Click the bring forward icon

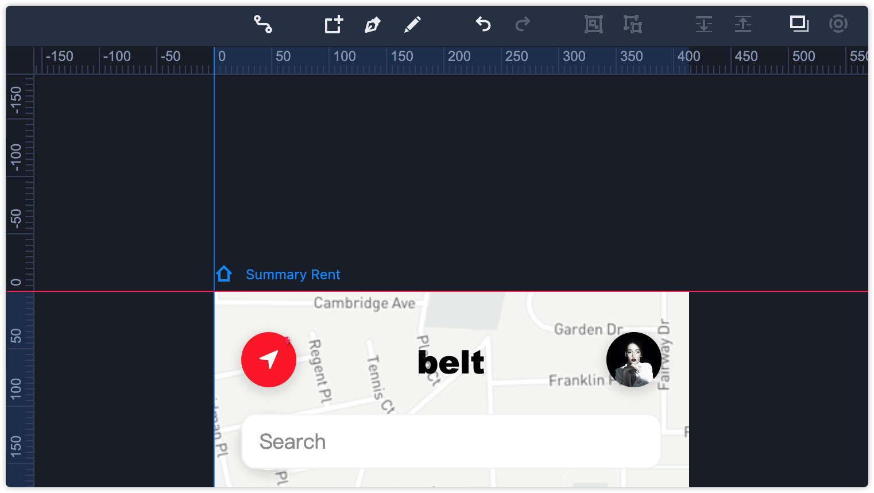point(742,24)
